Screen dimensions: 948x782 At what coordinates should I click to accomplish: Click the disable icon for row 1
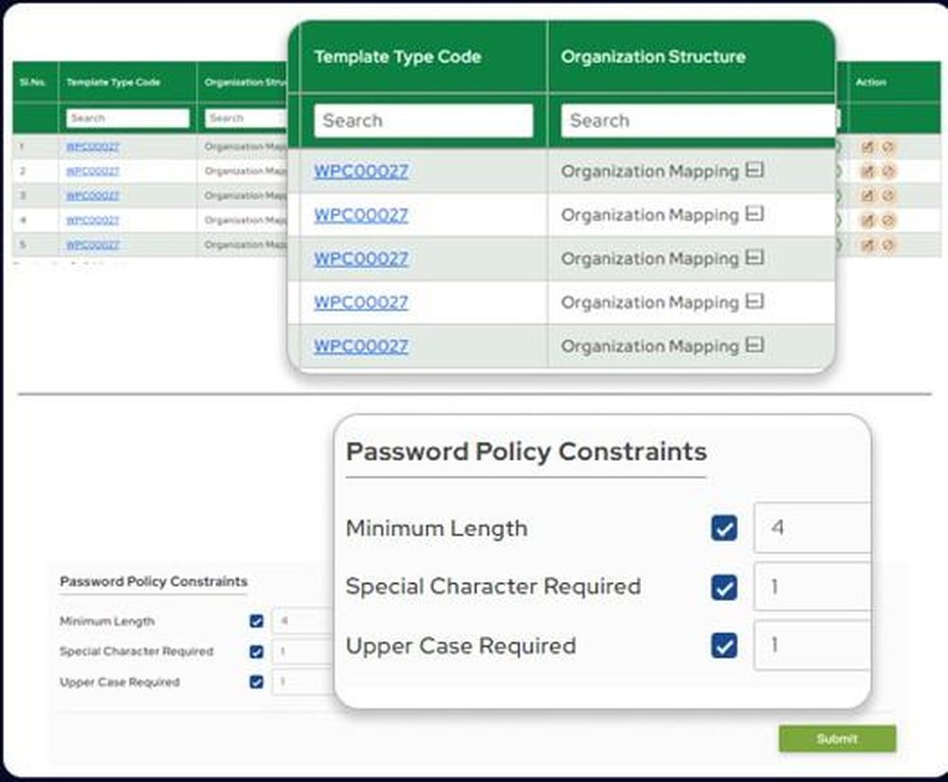point(888,147)
